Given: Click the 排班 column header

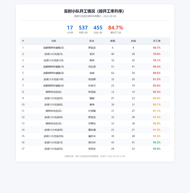Looking at the screenshot, I should point(113,41).
